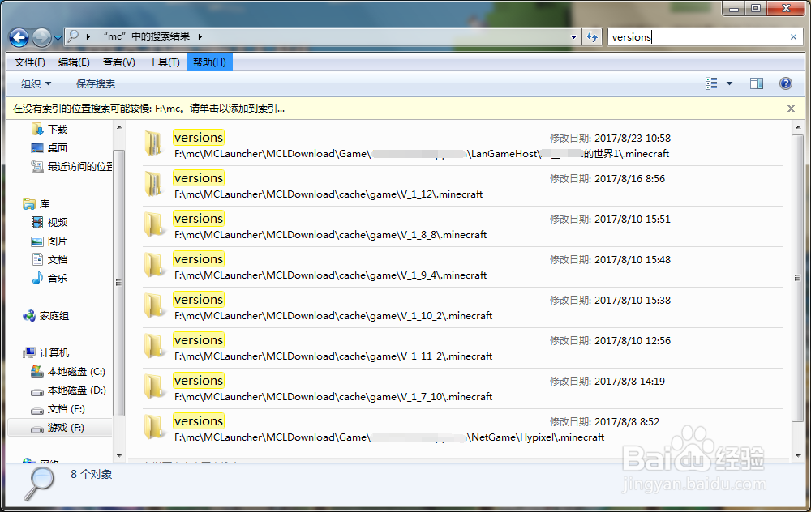The height and width of the screenshot is (512, 811).
Task: Click navigation pane scroll down arrow
Action: click(x=119, y=455)
